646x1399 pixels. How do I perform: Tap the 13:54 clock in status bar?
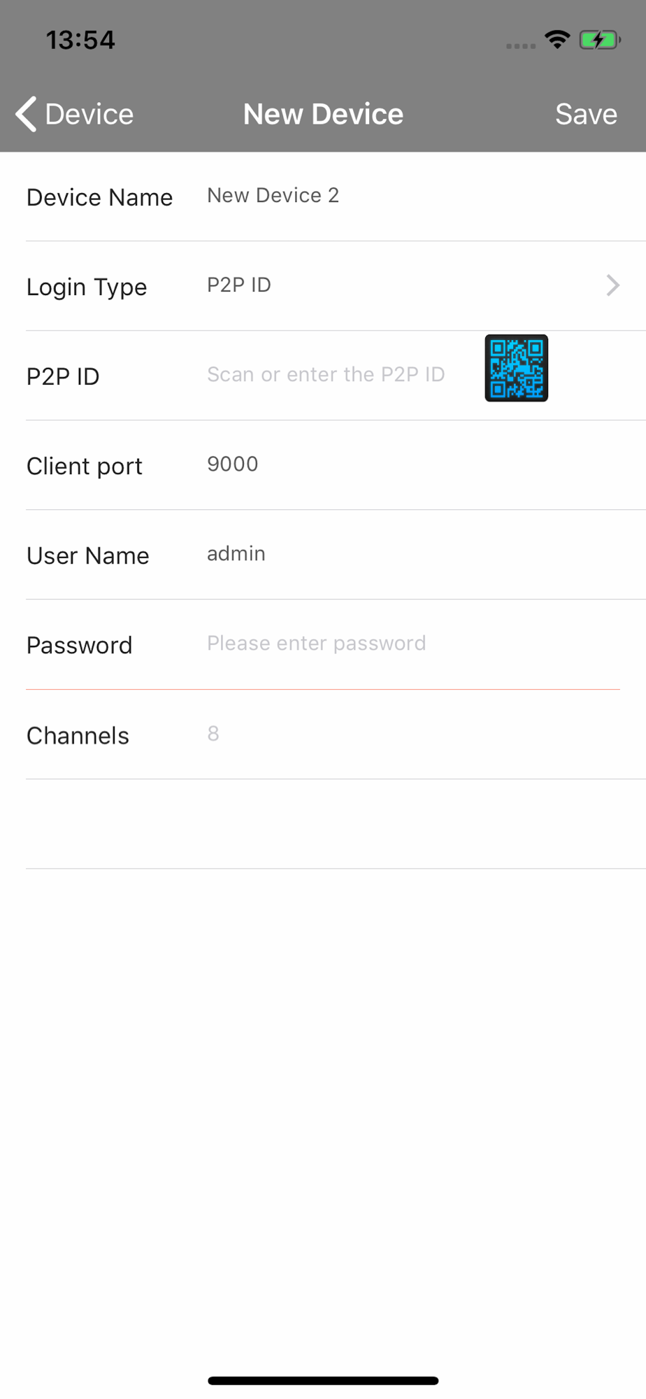pos(80,40)
